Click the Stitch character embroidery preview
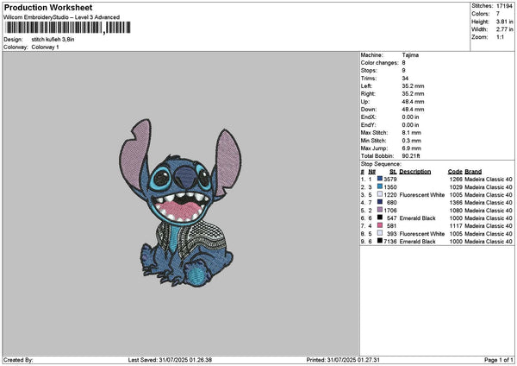 coord(180,203)
